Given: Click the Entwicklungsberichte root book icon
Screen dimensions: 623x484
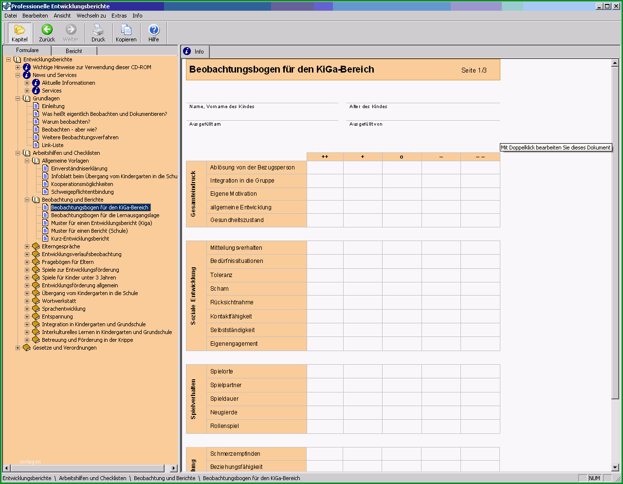Looking at the screenshot, I should click(18, 59).
